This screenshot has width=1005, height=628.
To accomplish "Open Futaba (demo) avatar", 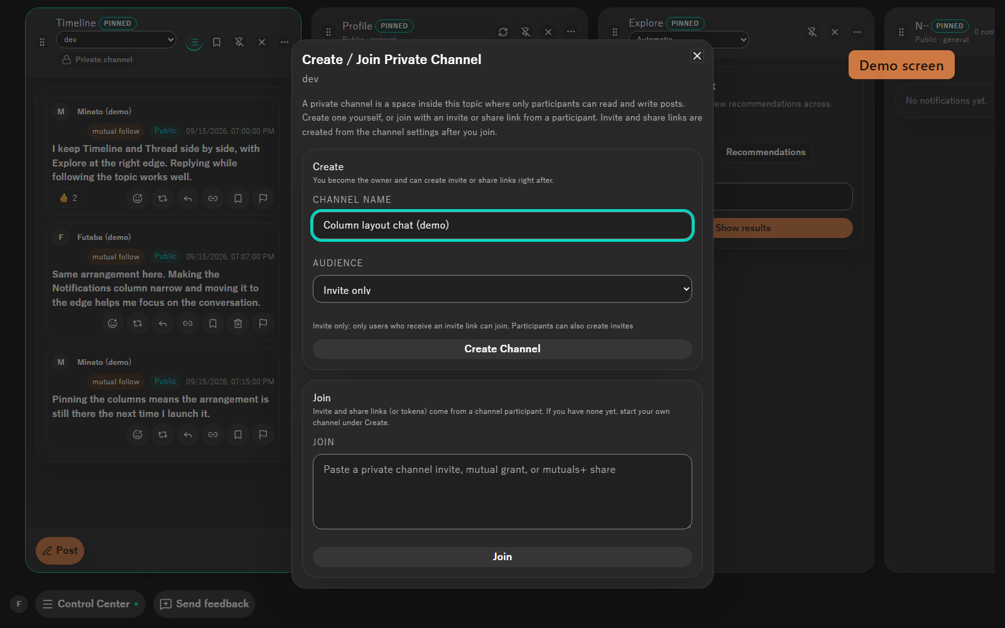I will (x=61, y=237).
